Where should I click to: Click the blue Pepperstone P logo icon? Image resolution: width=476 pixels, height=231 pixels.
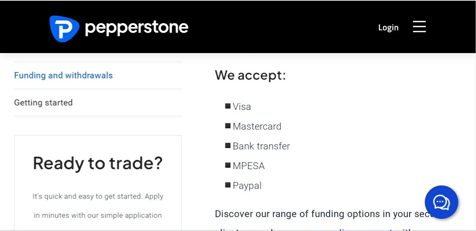[64, 29]
